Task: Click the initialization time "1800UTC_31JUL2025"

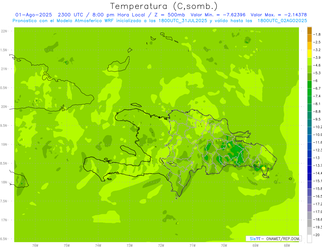Action: (183, 20)
